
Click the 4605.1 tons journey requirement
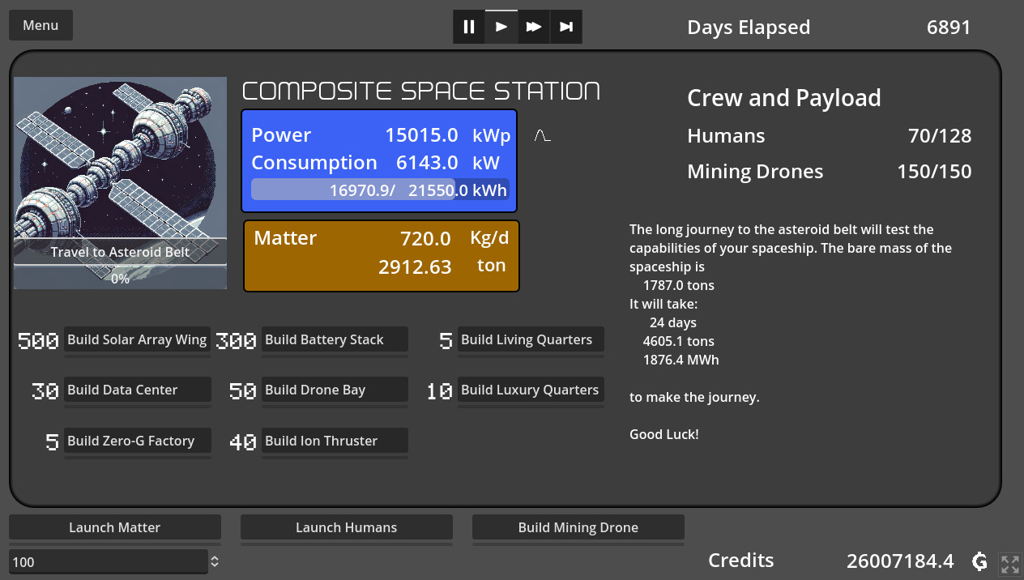point(679,341)
